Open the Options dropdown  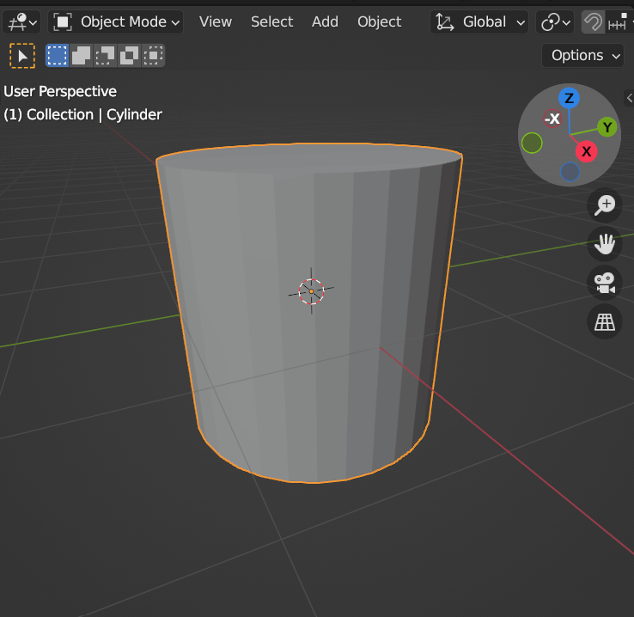click(x=582, y=55)
